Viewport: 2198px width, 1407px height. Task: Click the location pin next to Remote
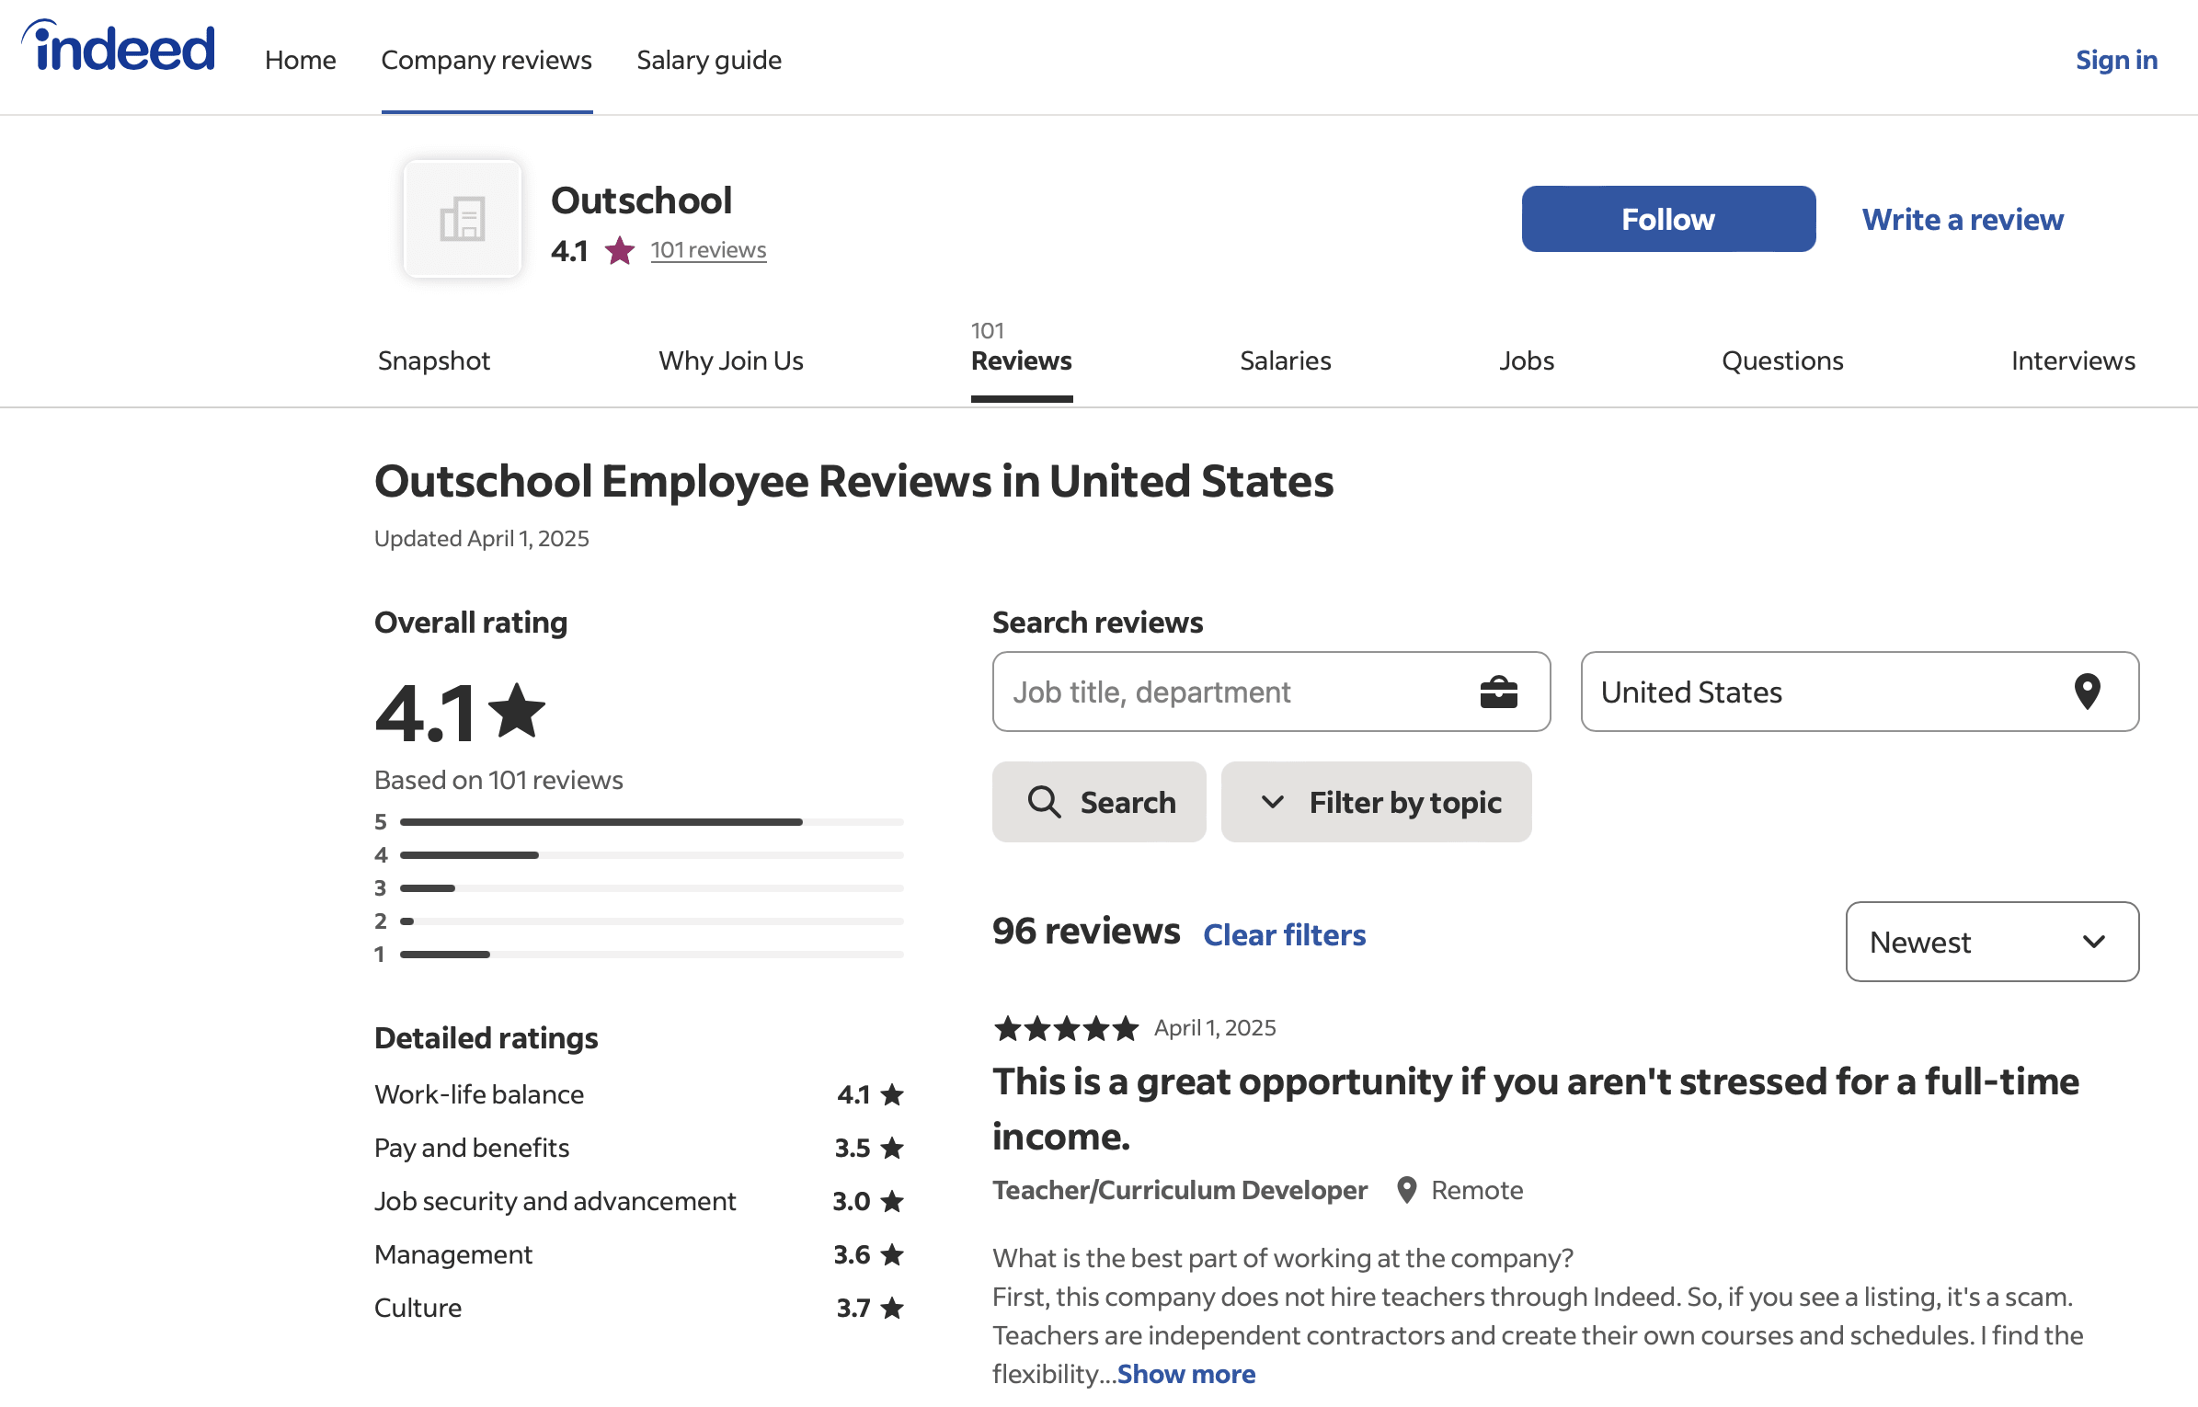[1405, 1189]
